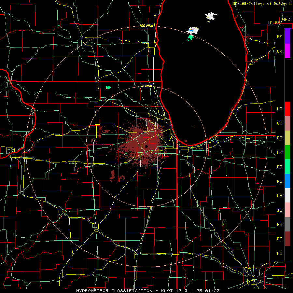This screenshot has height=293, width=293.
Task: Click the Hydrometeor Classification KLOT caption
Action: (x=148, y=291)
